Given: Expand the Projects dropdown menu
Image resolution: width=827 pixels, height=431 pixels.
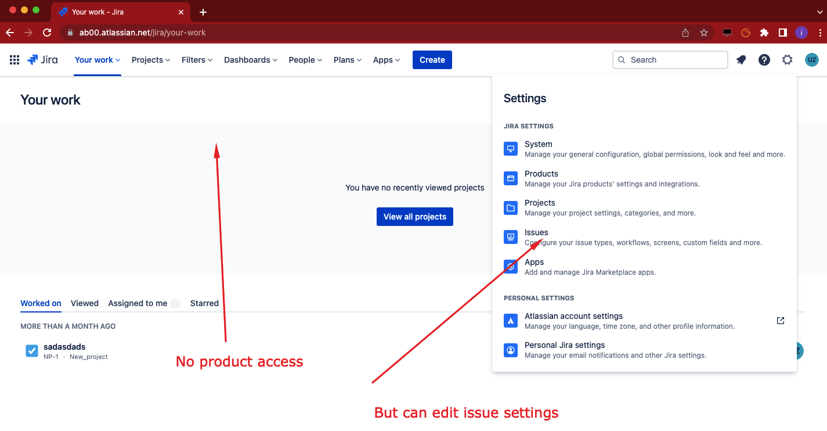Looking at the screenshot, I should 150,60.
